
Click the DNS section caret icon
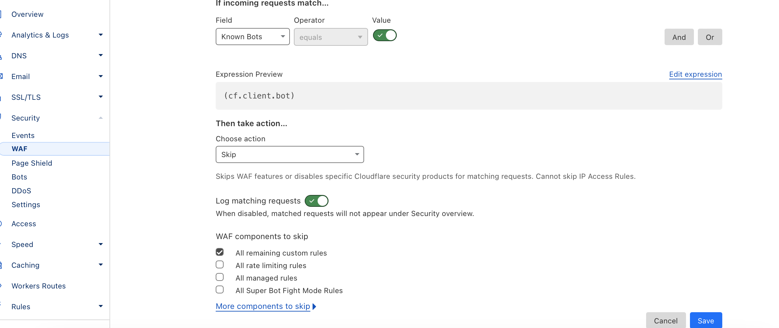pos(101,55)
